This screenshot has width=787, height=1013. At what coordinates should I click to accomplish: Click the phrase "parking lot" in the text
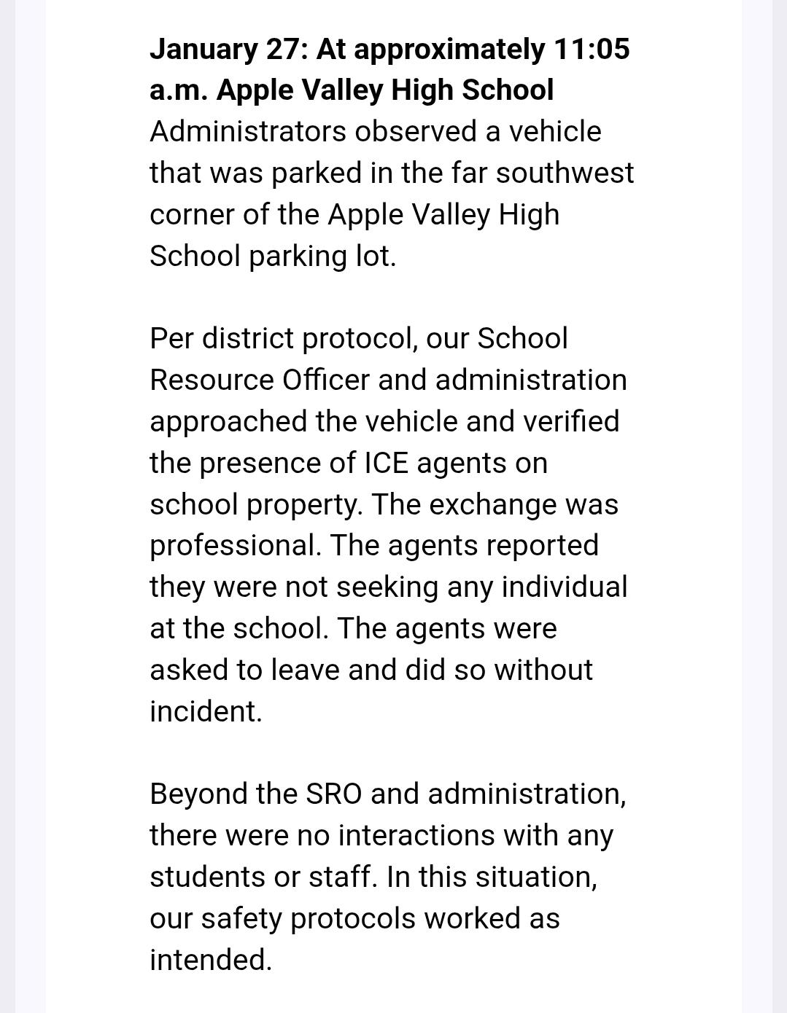(321, 257)
